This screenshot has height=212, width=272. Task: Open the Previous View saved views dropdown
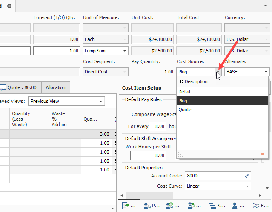[x=101, y=101]
